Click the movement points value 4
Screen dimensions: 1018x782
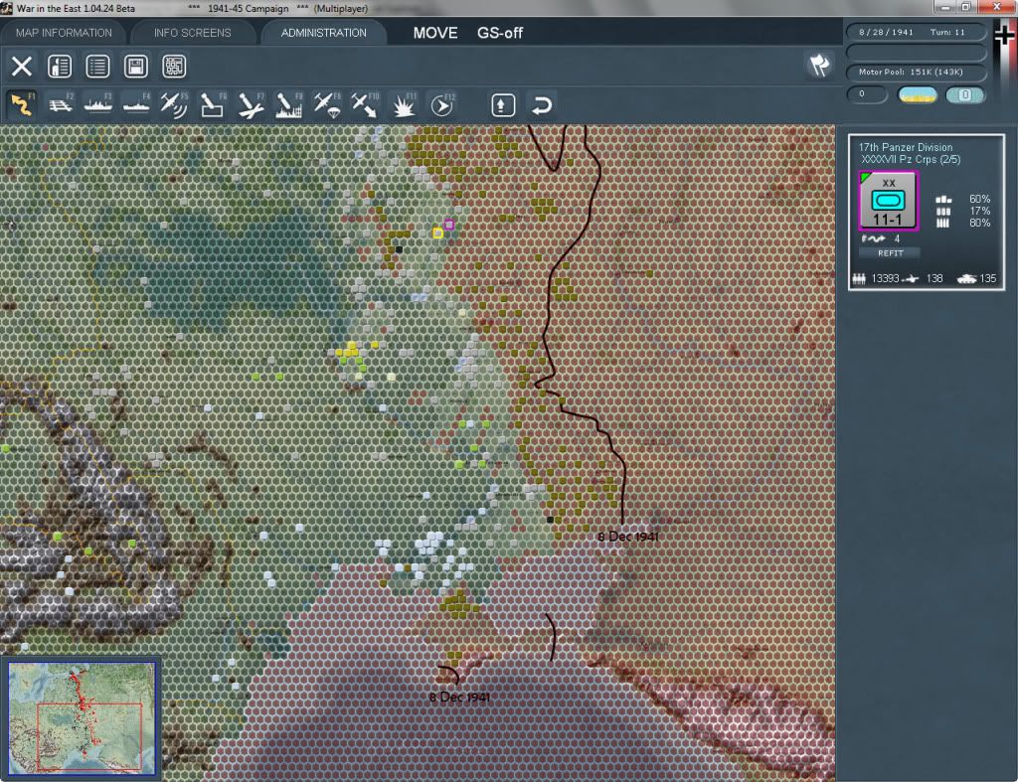pos(897,238)
